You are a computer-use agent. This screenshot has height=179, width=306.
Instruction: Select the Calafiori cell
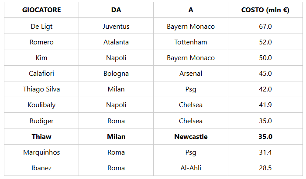pyautogui.click(x=41, y=74)
